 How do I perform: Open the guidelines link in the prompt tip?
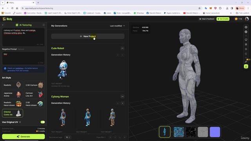click(19, 68)
